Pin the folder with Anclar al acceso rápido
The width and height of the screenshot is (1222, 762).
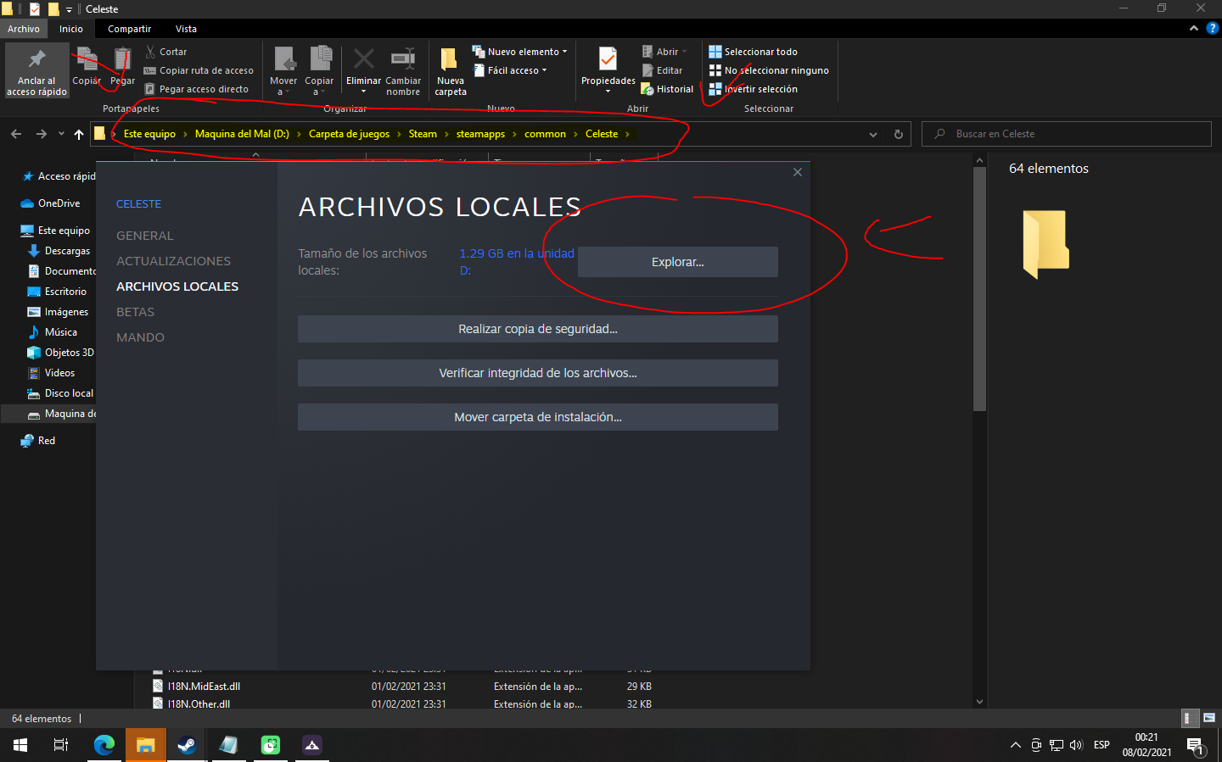point(36,70)
